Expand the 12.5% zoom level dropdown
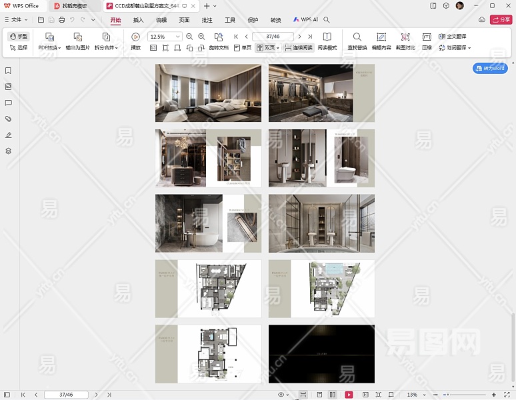 tap(178, 37)
